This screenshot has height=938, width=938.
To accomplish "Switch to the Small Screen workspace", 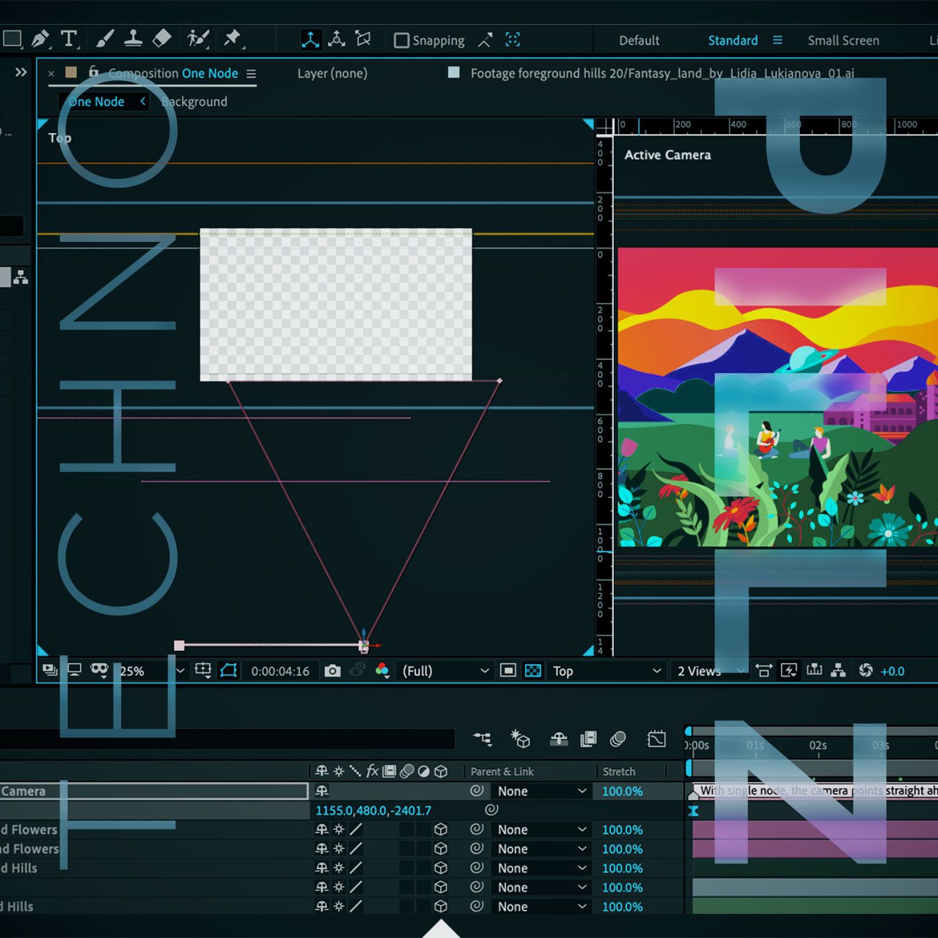I will (843, 40).
